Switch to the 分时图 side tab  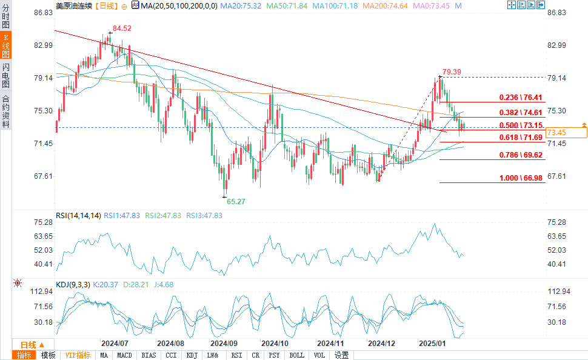tap(5, 16)
